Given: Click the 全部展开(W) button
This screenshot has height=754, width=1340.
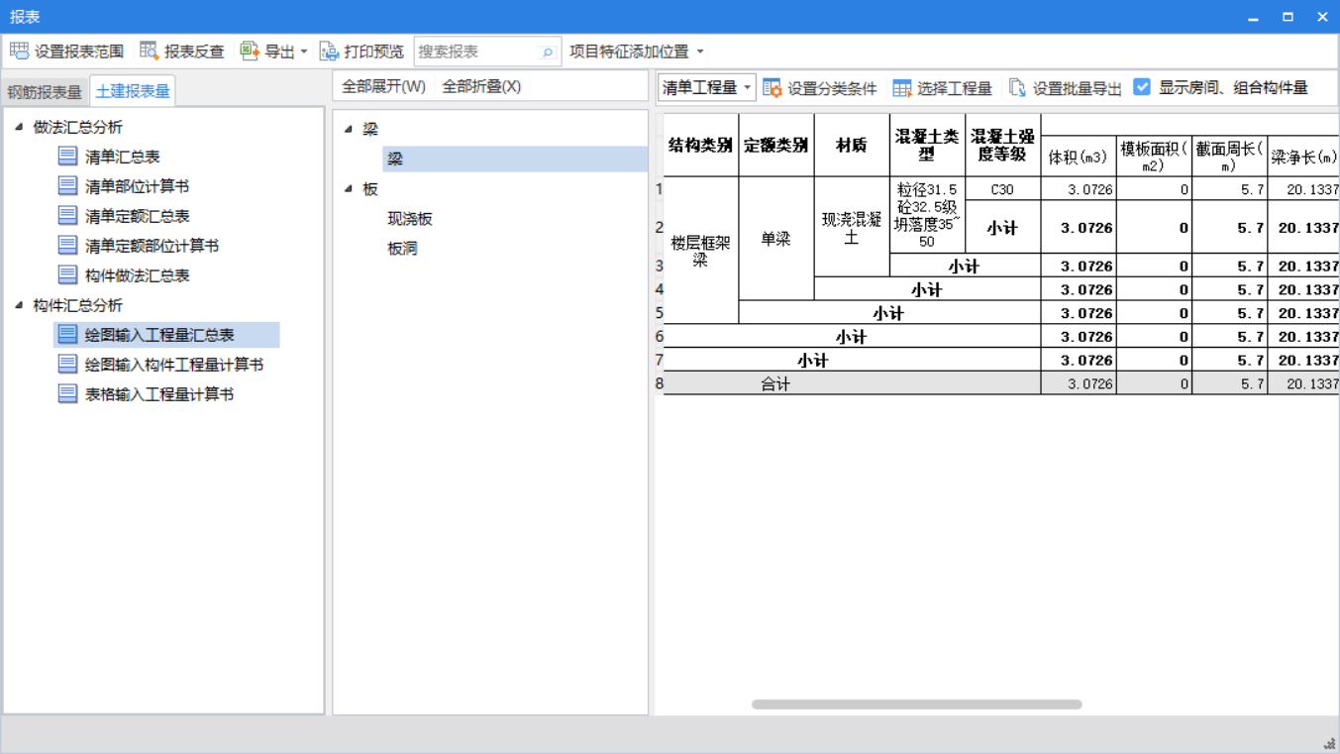Looking at the screenshot, I should (x=383, y=86).
